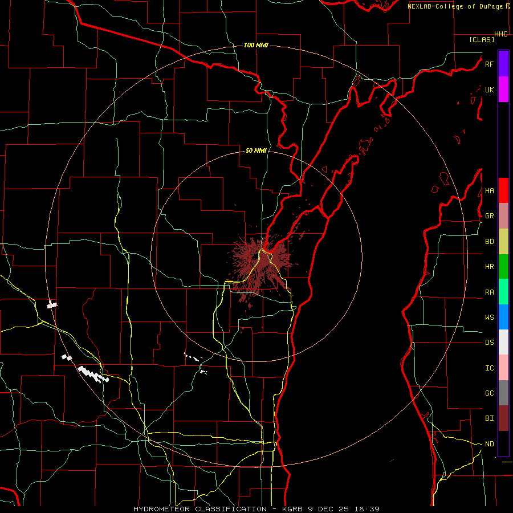The width and height of the screenshot is (513, 513).
Task: Click the ND legend label
Action: (489, 444)
